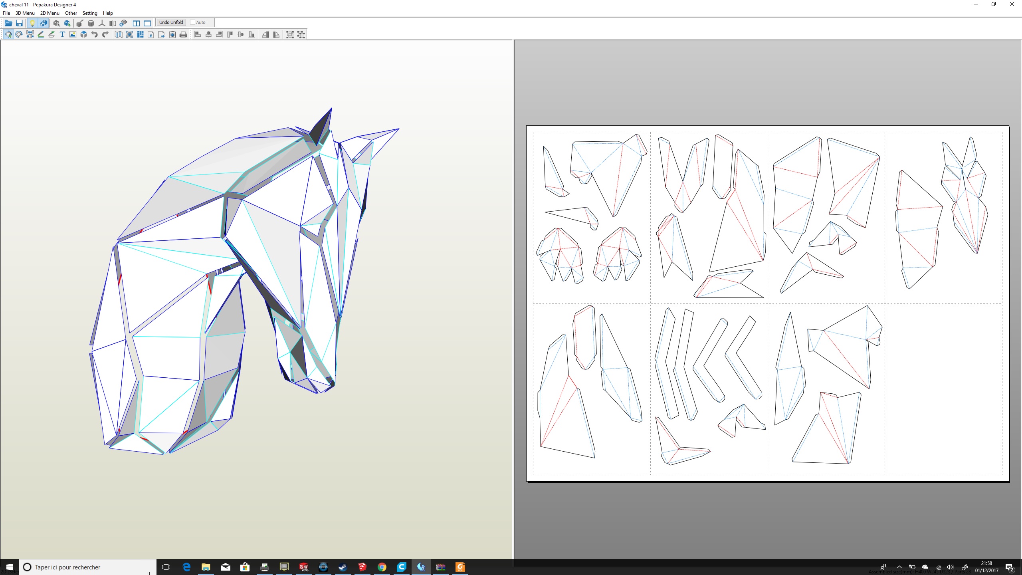Click the Open file folder icon
1022x575 pixels.
8,23
